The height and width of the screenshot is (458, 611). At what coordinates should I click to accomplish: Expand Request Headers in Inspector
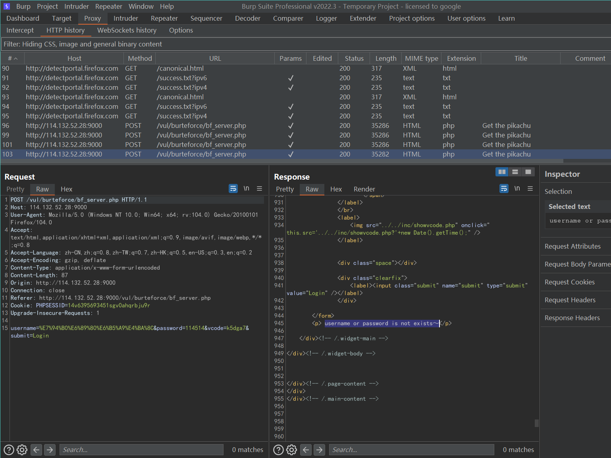pos(576,300)
